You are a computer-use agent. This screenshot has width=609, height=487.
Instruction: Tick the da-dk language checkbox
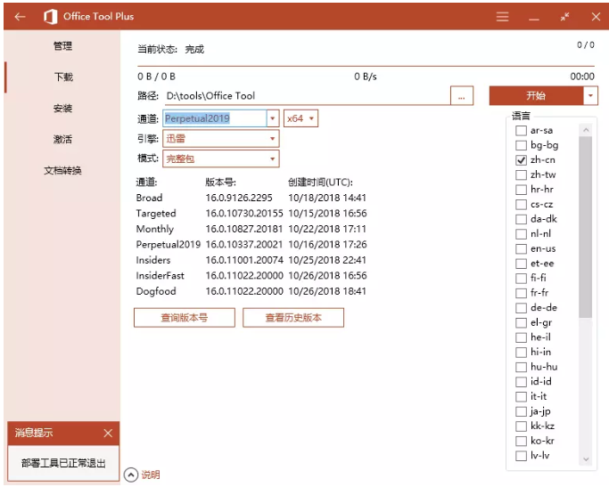tap(521, 219)
